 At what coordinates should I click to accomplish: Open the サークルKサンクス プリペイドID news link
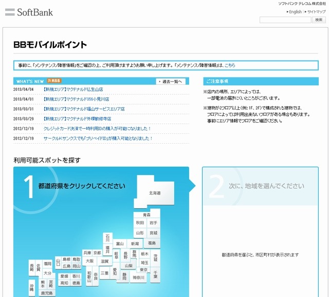98,138
